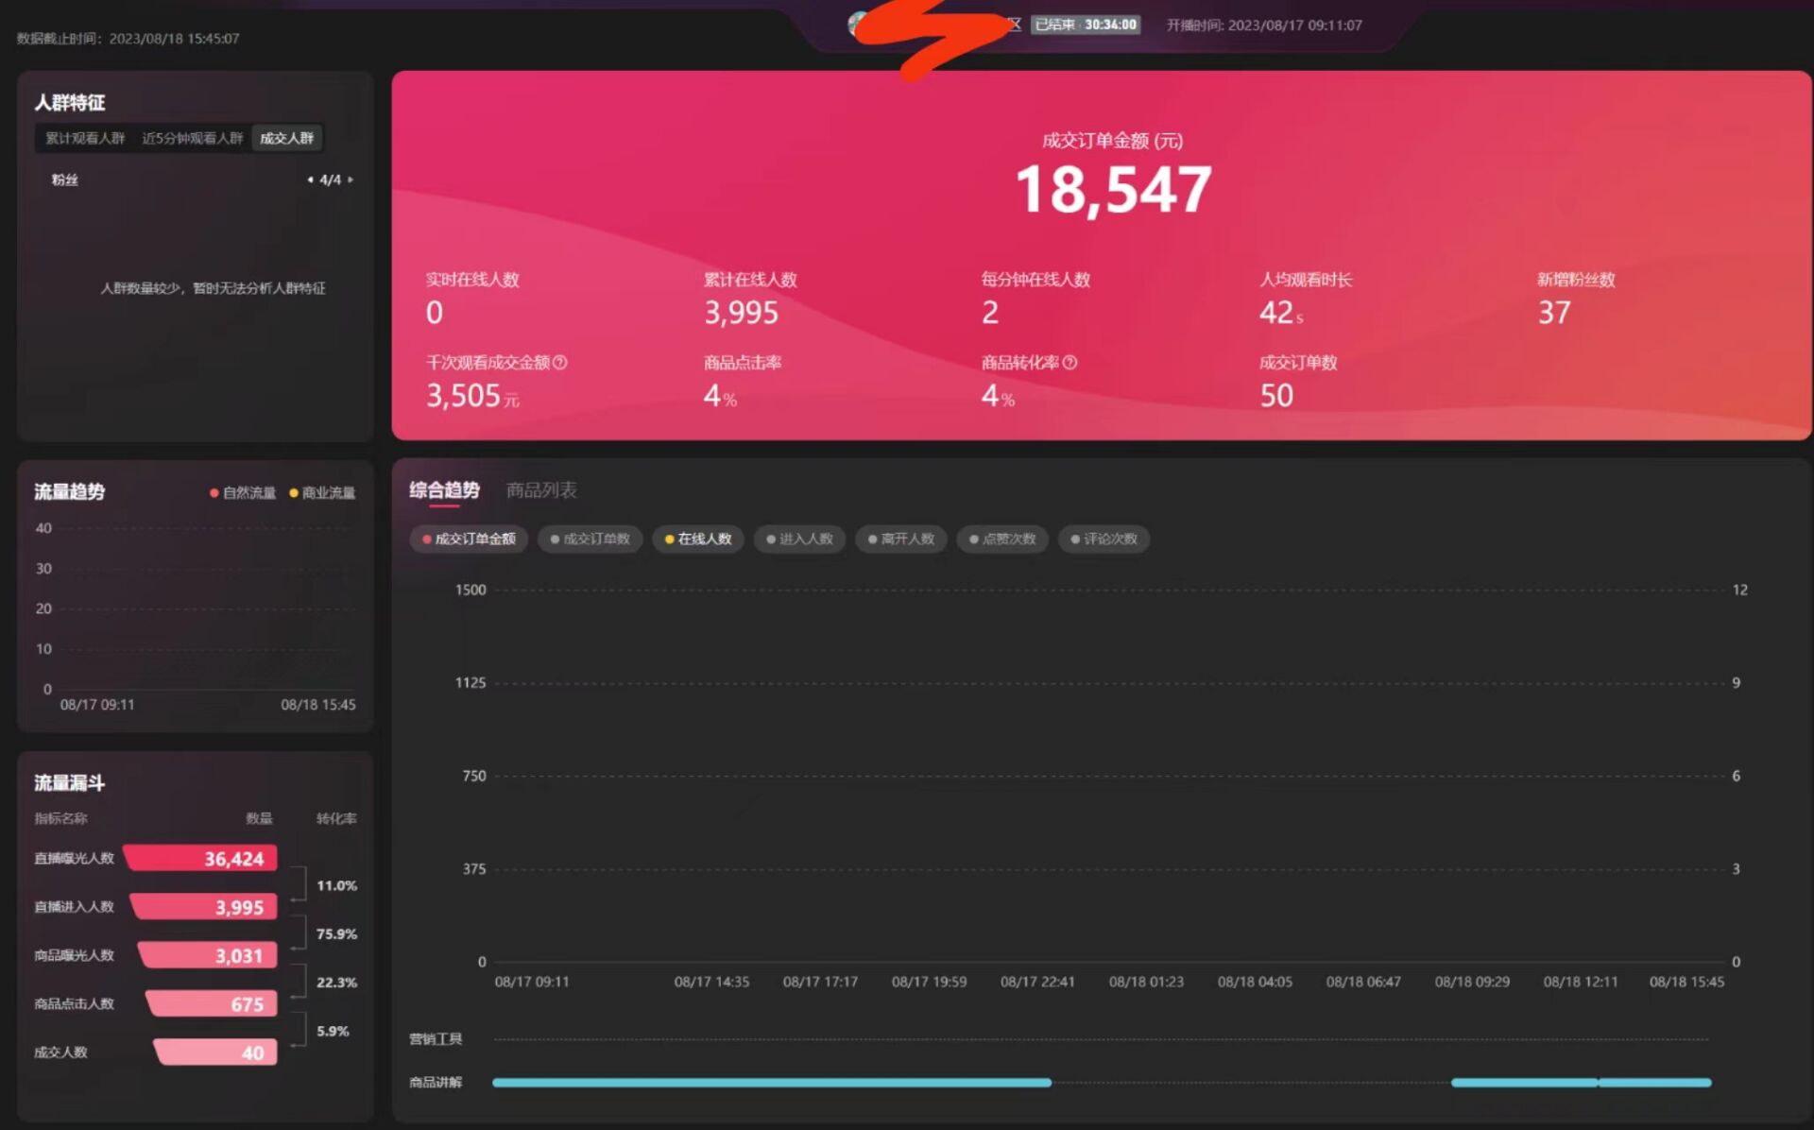Screen dimensions: 1814x1130
Task: Toggle the 在线人数 chart series
Action: pyautogui.click(x=698, y=539)
